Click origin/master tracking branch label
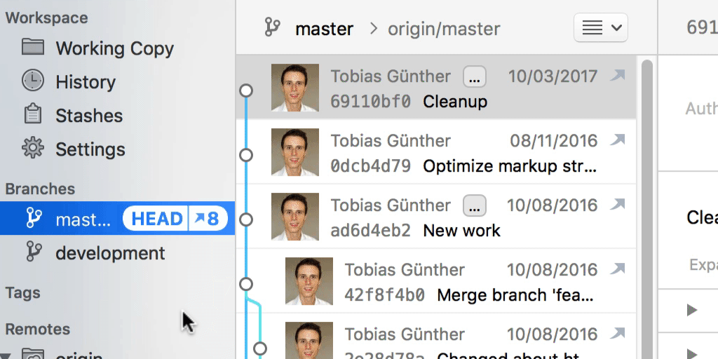718x359 pixels. click(444, 29)
